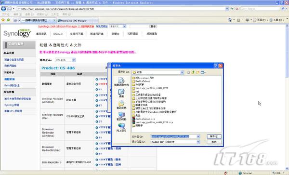Click the Add to Favorites star-plus icon
Screen dimensions: 289x175
click(8, 20)
